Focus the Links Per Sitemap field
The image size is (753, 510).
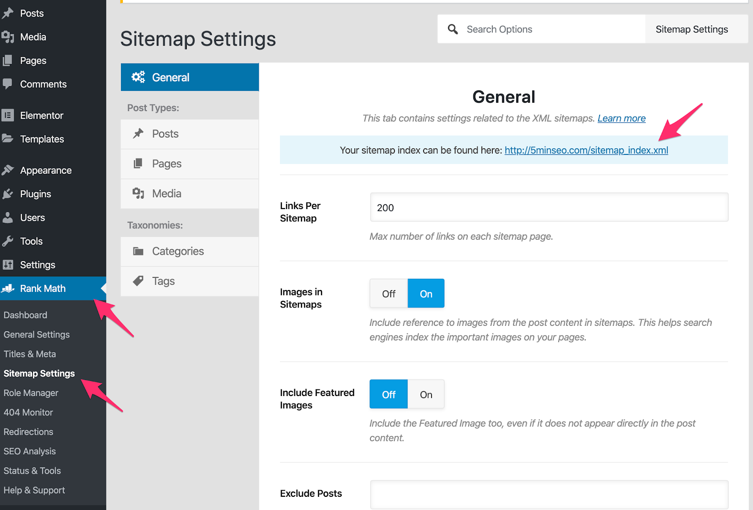pyautogui.click(x=549, y=208)
